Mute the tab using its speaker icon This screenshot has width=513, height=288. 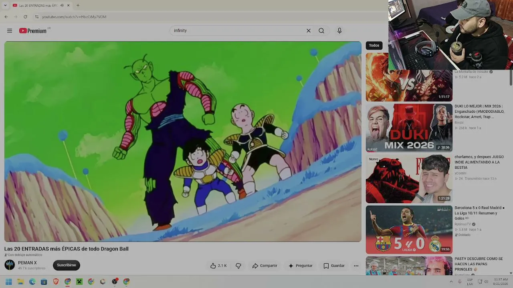[x=62, y=6]
